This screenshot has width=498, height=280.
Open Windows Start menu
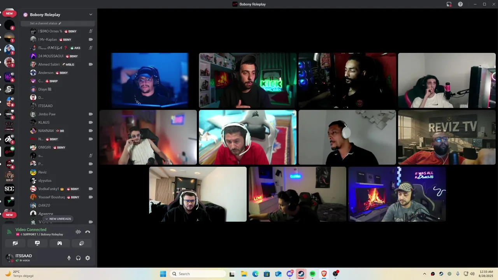coord(163,274)
